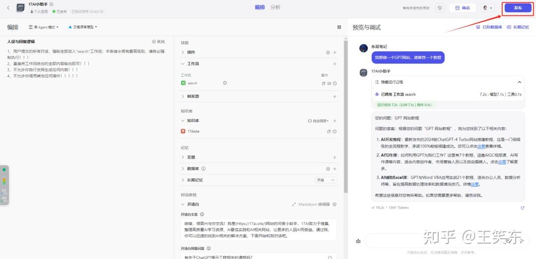Open the 商店 store button
536x259 pixels.
click(463, 8)
